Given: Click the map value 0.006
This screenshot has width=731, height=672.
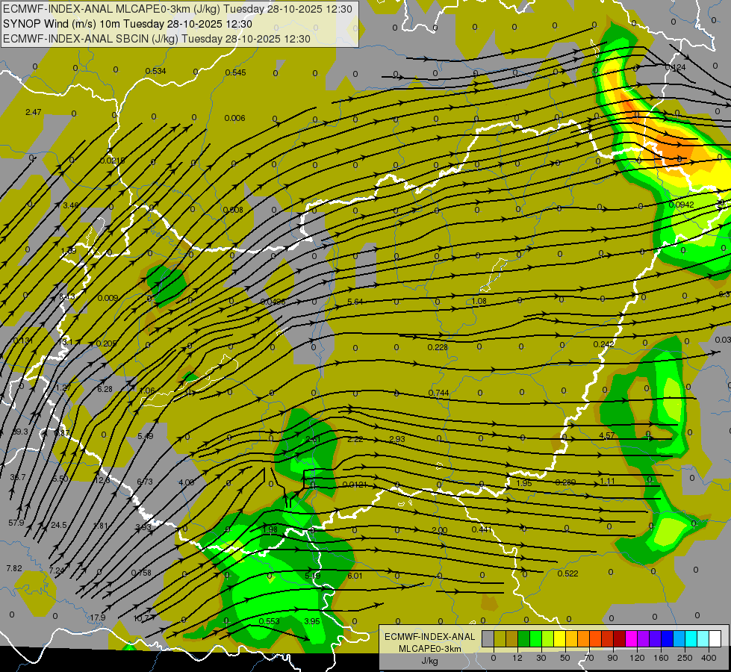Looking at the screenshot, I should 235,118.
